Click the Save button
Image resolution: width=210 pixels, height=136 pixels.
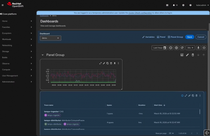(x=190, y=37)
